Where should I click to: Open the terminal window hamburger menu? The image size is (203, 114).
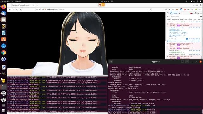tap(187, 62)
